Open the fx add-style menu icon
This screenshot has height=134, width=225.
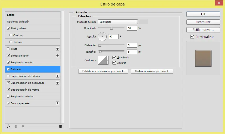click(x=9, y=126)
